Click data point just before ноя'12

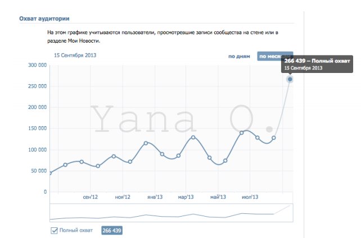pos(114,156)
